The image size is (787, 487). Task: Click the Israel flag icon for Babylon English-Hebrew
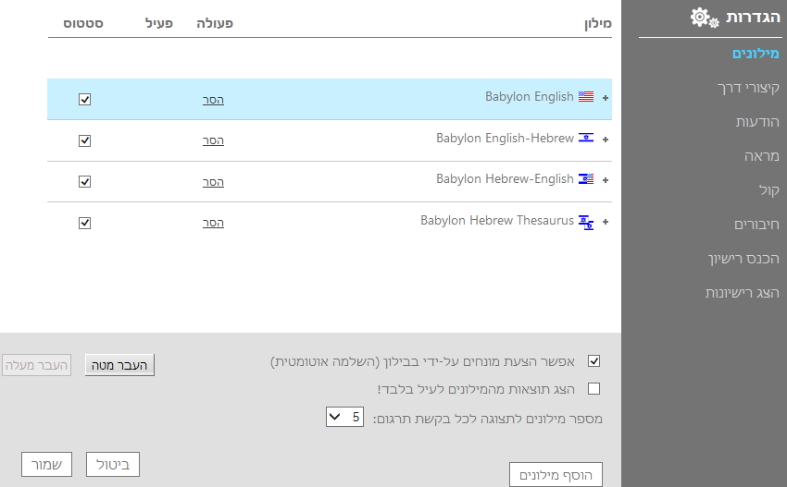click(x=586, y=138)
